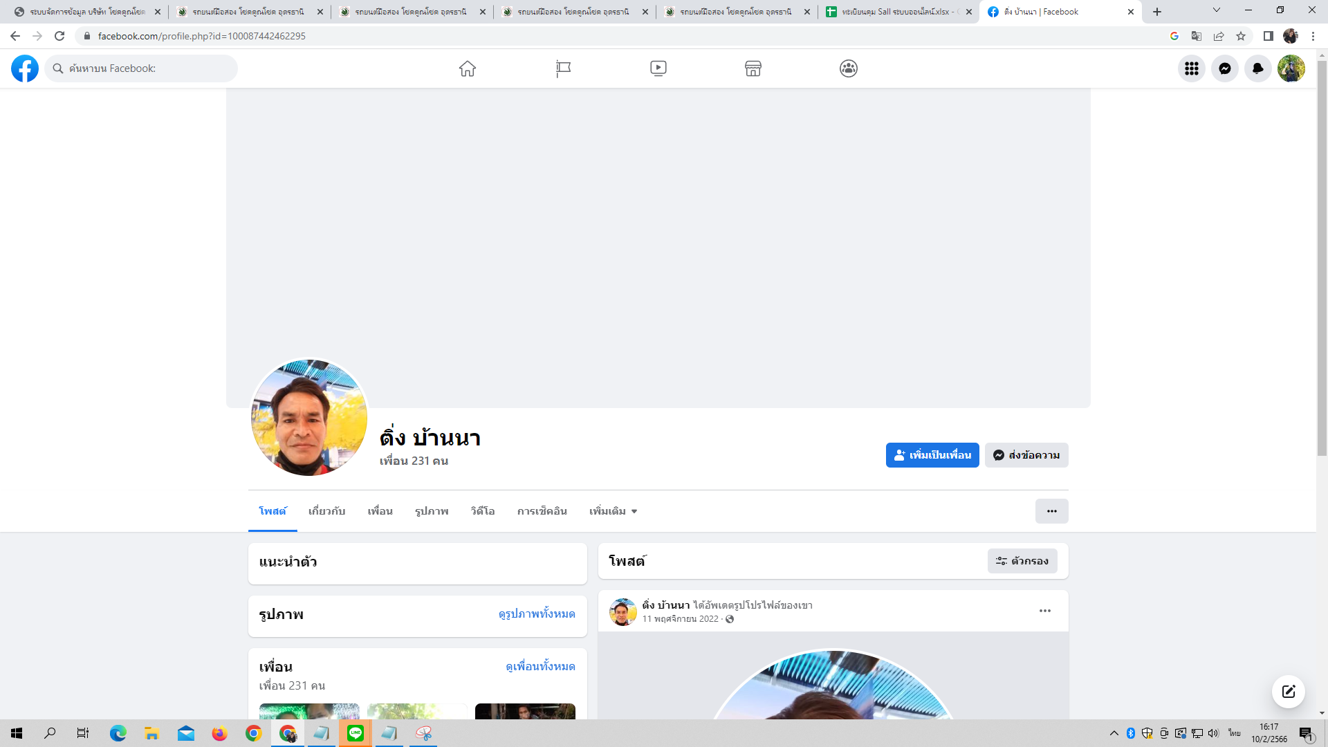Open the Messenger icon at top right
Viewport: 1328px width, 747px height.
1225,68
